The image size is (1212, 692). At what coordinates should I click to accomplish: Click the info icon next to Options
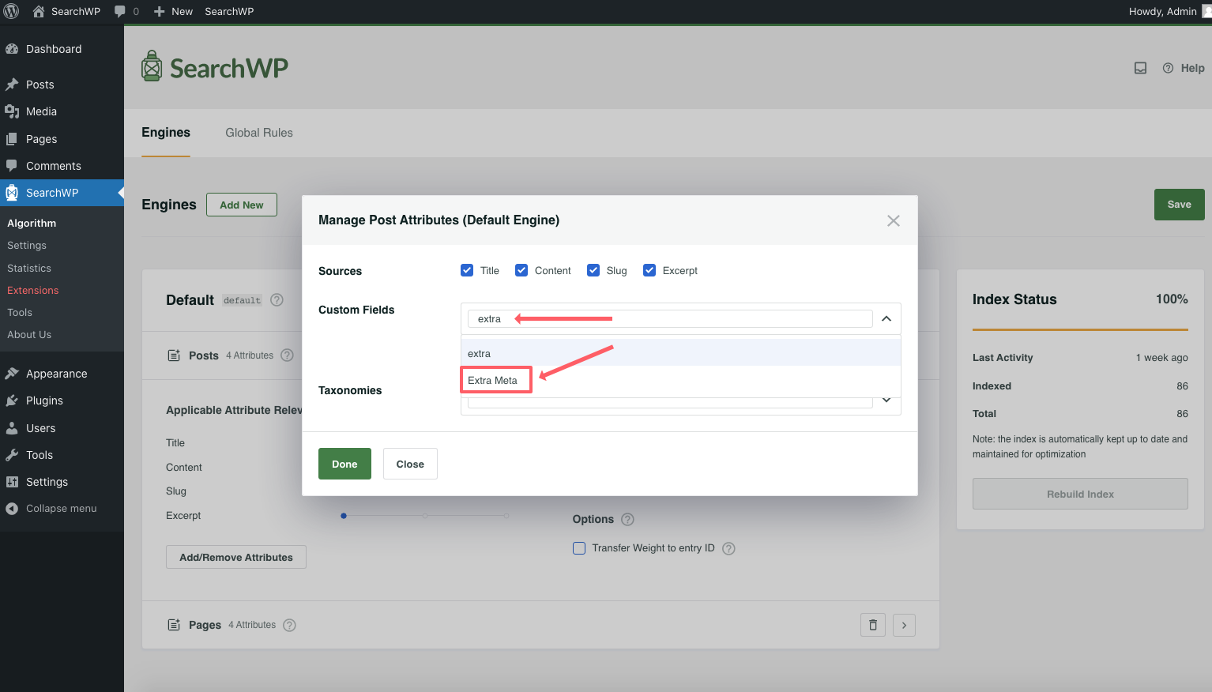pyautogui.click(x=627, y=519)
